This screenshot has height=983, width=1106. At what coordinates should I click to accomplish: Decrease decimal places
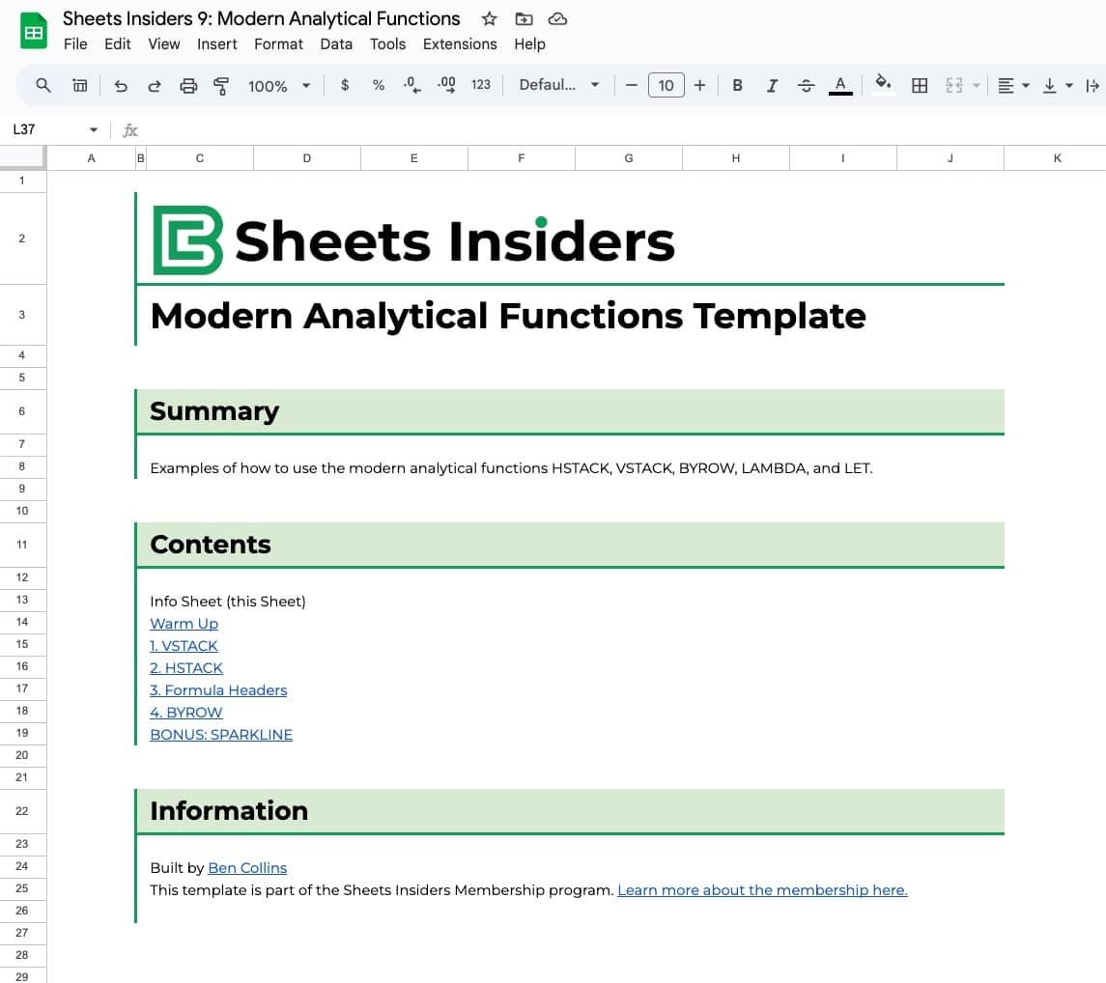(411, 85)
